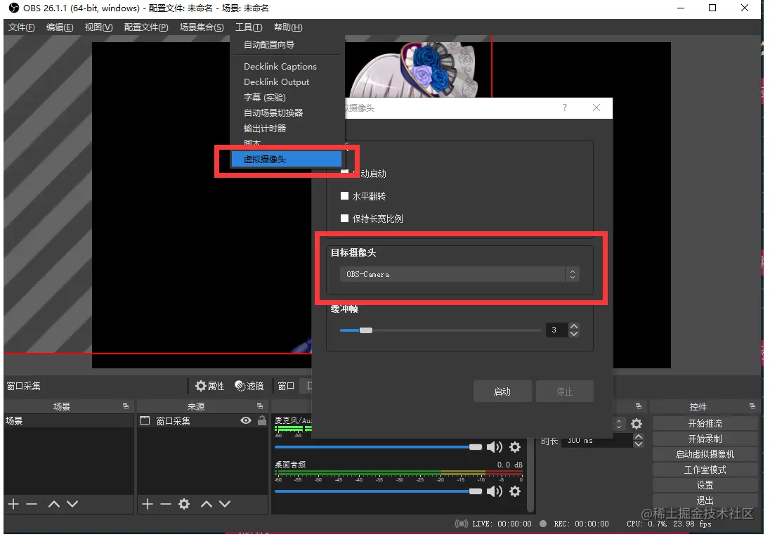This screenshot has width=770, height=537.
Task: Mute the 桌面音频 speaker icon
Action: pos(494,491)
